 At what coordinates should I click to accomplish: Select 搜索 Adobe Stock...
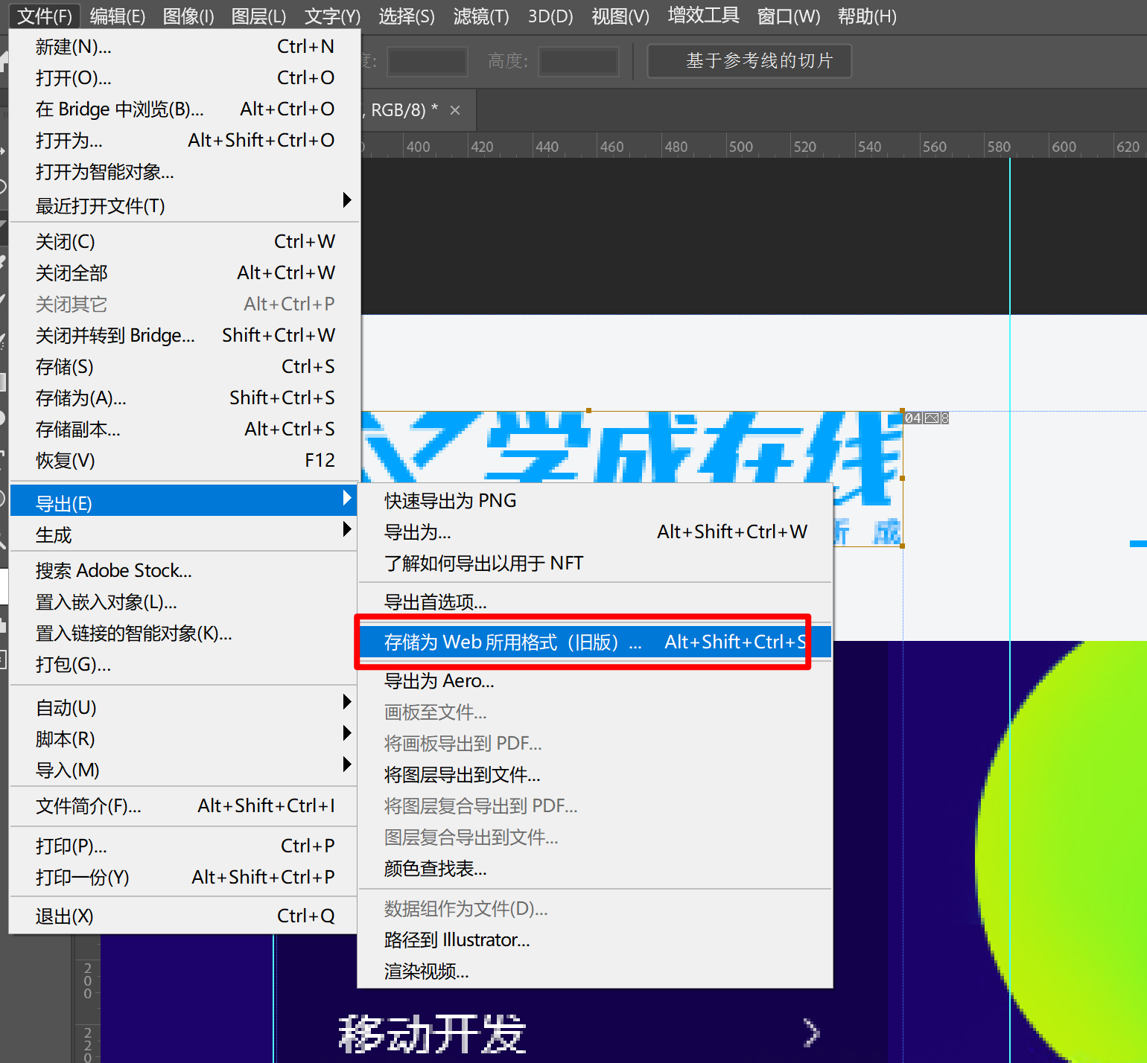(x=185, y=571)
